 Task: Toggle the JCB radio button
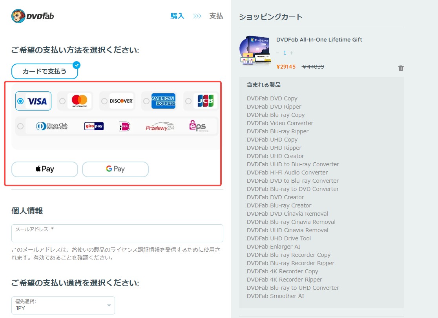pos(188,101)
